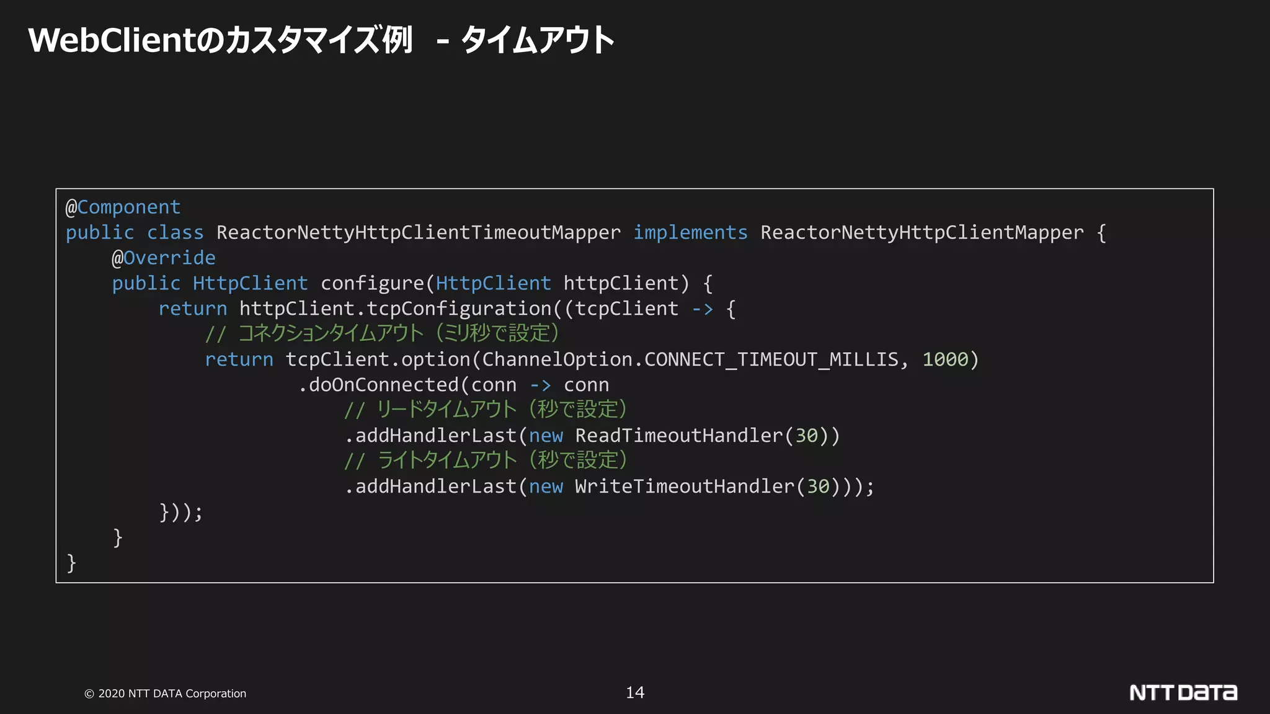Click the class name 'ReactorNettyHttpClientTimeoutMapper'
1270x714 pixels.
click(x=419, y=232)
